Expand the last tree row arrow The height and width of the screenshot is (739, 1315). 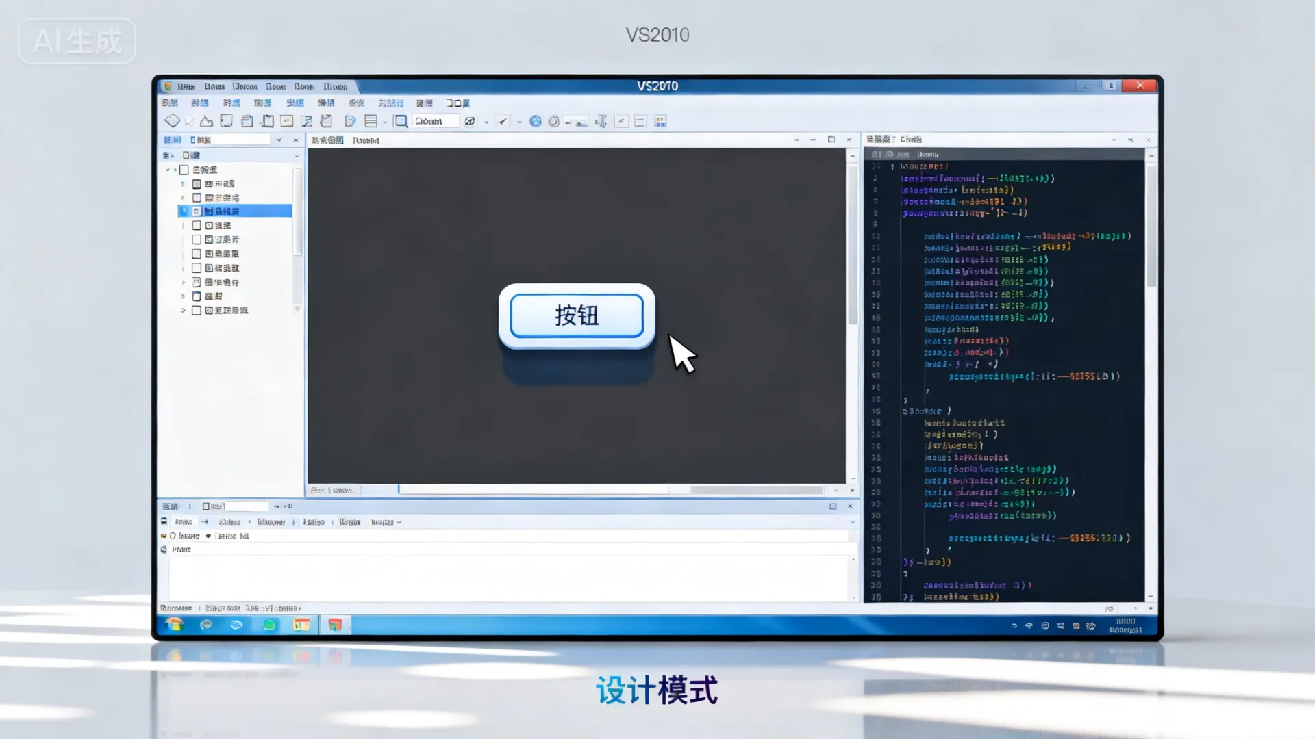[183, 310]
